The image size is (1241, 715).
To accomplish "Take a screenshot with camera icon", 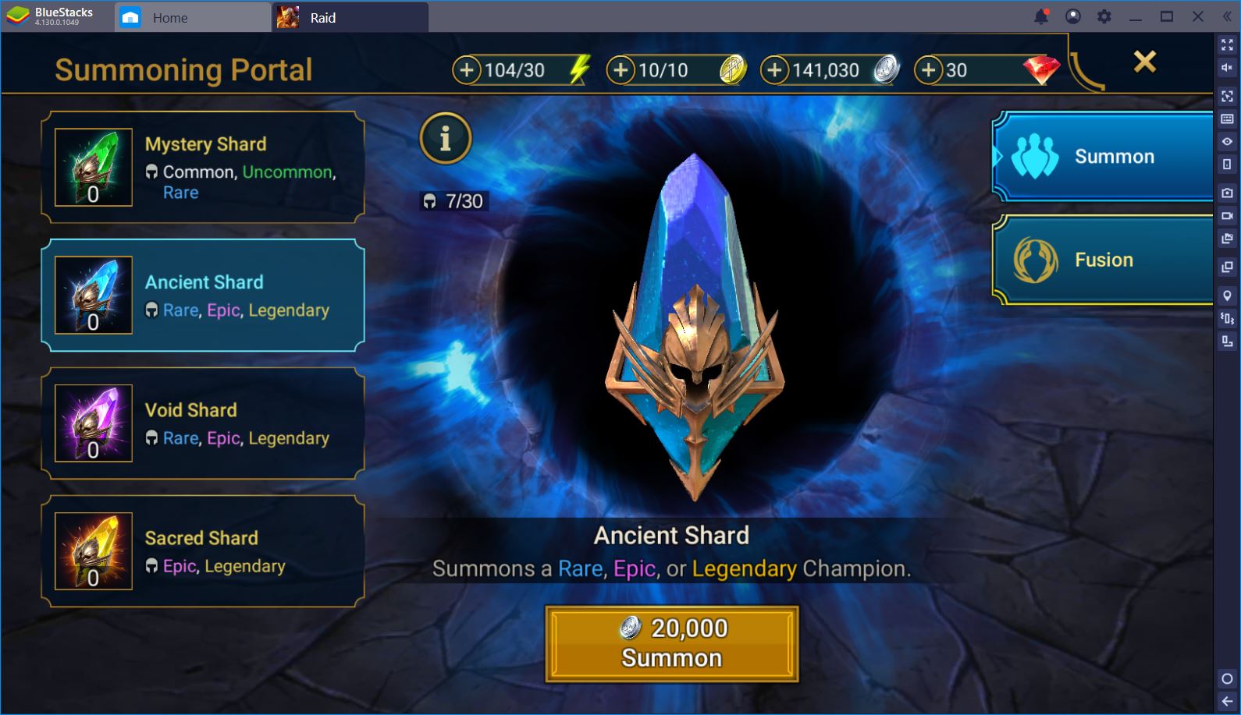I will 1227,193.
